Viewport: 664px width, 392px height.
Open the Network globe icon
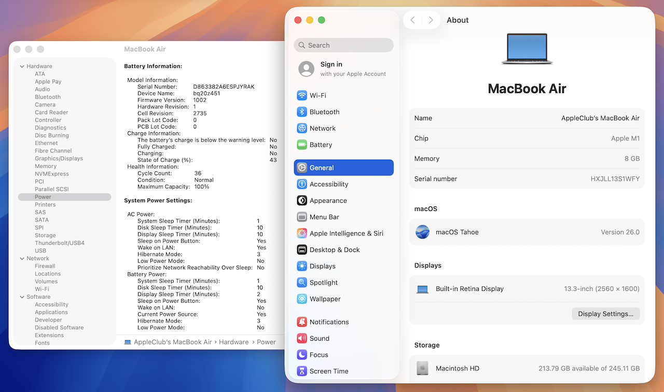pyautogui.click(x=302, y=128)
